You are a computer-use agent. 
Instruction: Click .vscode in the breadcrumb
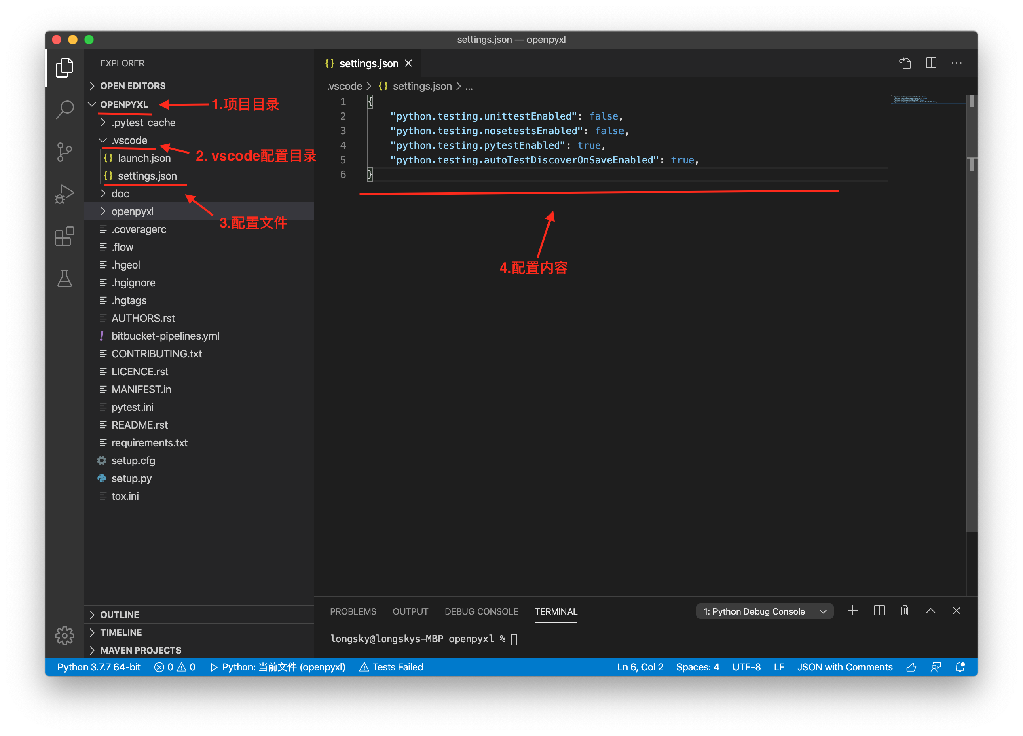345,86
